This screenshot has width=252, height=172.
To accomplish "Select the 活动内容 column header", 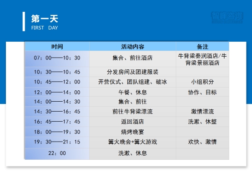I will pos(132,47).
